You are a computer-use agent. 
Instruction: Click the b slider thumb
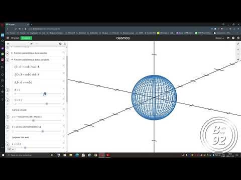43,131
